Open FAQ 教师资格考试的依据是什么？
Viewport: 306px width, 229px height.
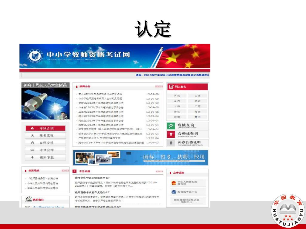[92, 178]
